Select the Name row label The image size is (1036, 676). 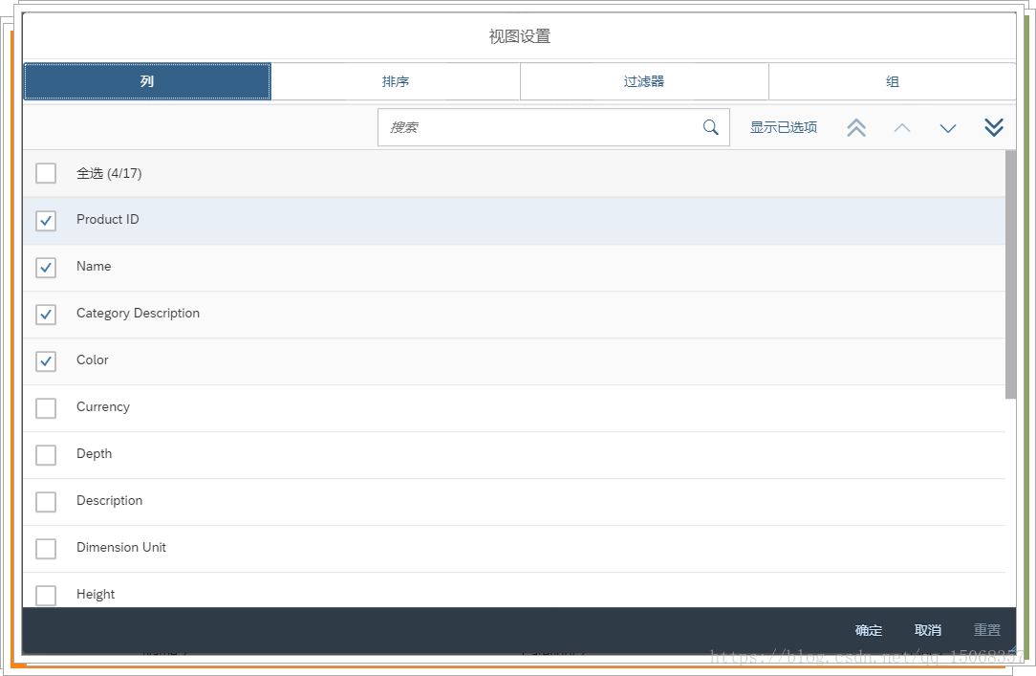(94, 267)
